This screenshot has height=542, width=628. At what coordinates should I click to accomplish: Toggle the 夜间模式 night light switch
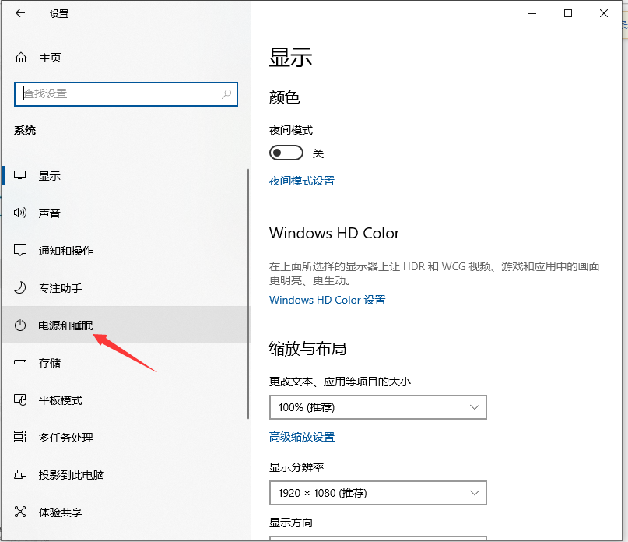(286, 152)
